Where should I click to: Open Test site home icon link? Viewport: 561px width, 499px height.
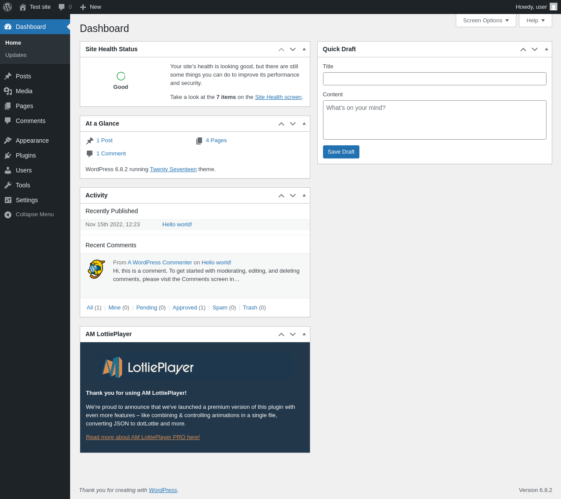pyautogui.click(x=23, y=7)
